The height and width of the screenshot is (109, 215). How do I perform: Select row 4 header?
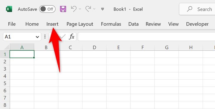(x=5, y=76)
